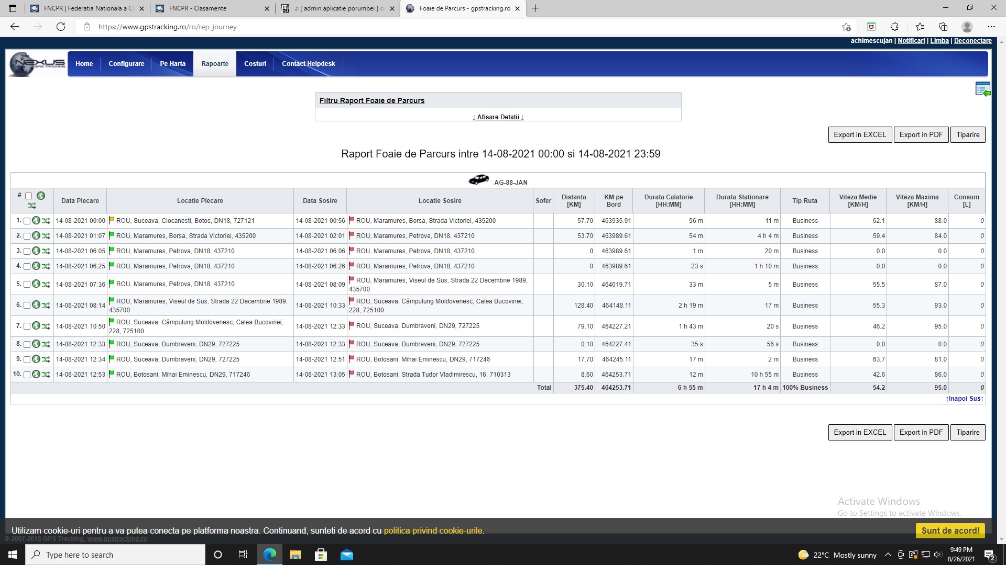Open the Costuri menu item
The image size is (1006, 565).
(x=255, y=64)
